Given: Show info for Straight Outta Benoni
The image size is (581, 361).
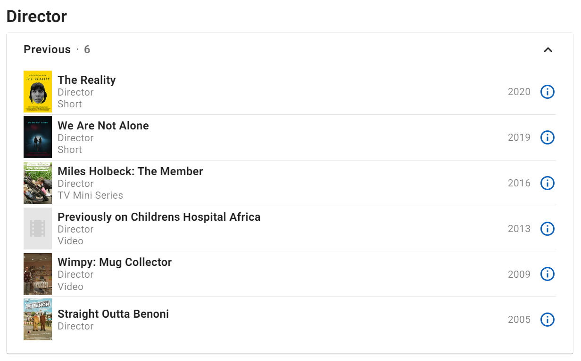Looking at the screenshot, I should click(x=547, y=320).
